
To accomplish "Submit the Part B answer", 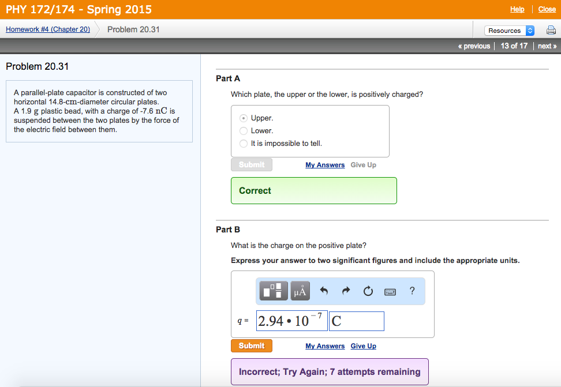I will [x=252, y=346].
